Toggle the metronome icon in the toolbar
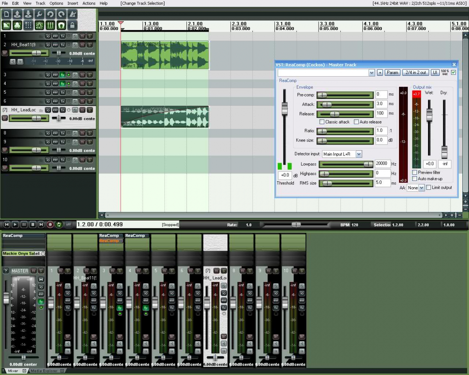 pyautogui.click(x=72, y=14)
